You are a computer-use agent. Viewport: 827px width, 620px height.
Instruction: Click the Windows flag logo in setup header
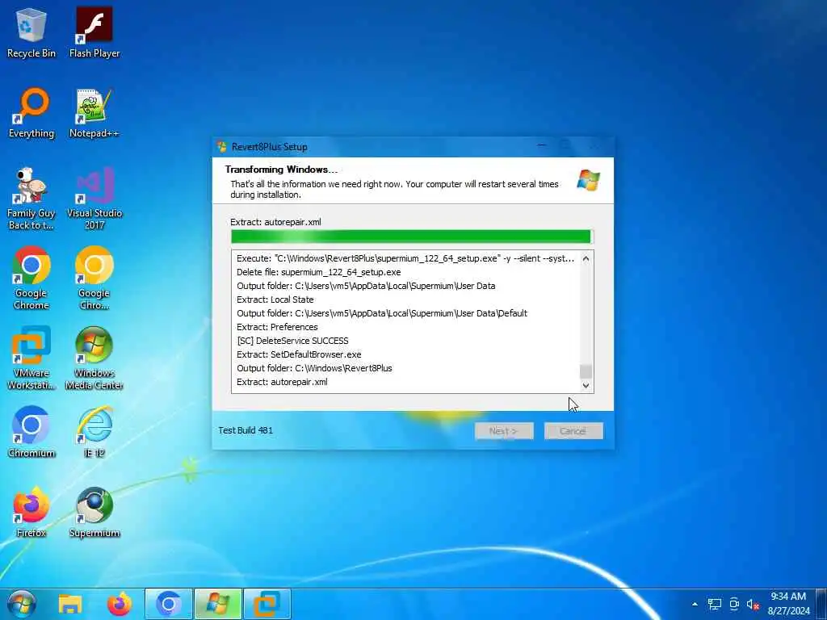(x=588, y=180)
